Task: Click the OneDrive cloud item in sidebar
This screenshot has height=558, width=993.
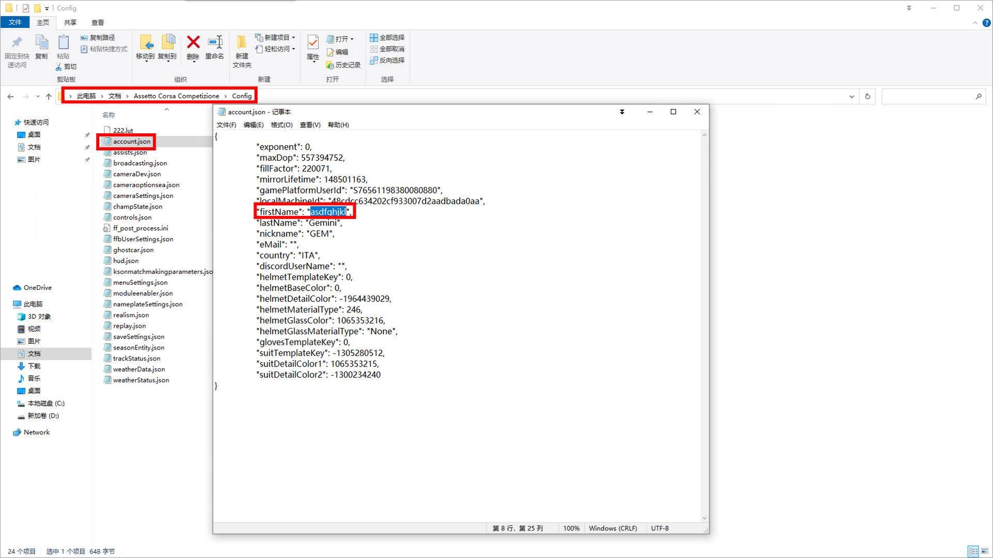Action: click(x=32, y=288)
